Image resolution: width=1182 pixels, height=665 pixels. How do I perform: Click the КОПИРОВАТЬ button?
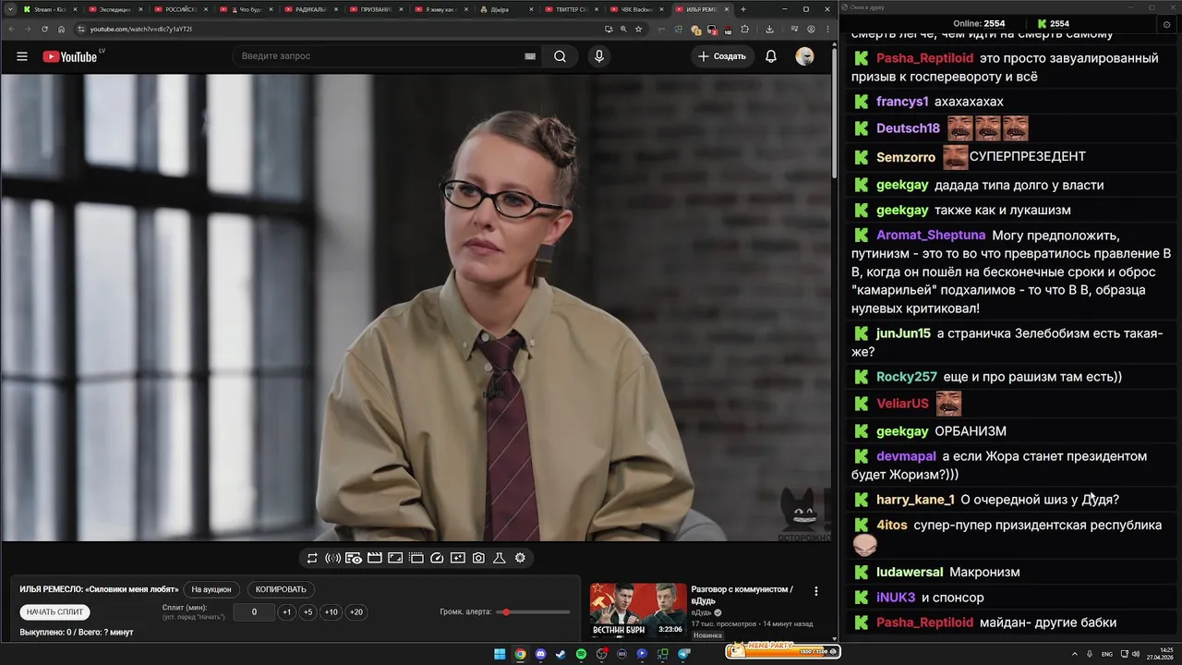[281, 589]
